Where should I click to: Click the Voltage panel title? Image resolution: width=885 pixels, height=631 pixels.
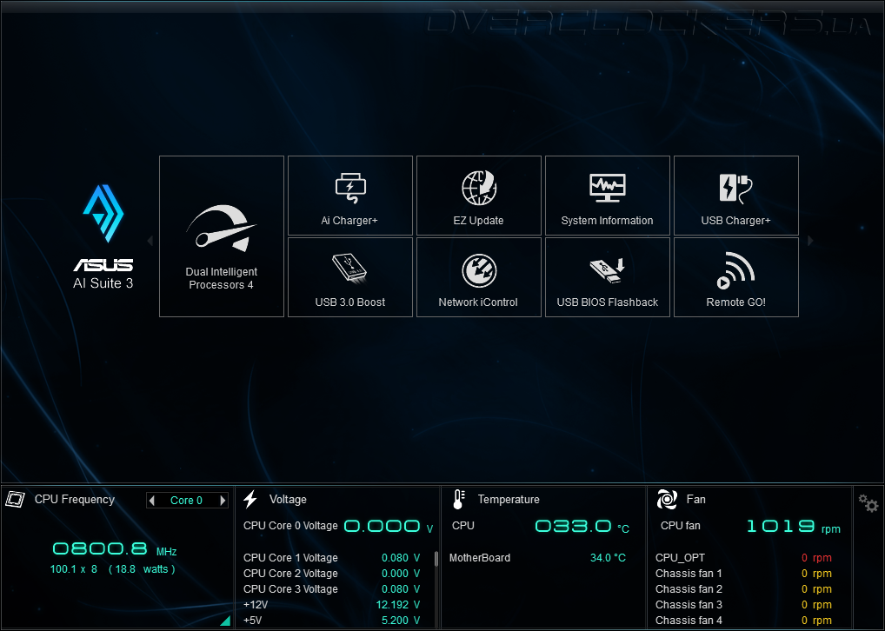tap(288, 500)
